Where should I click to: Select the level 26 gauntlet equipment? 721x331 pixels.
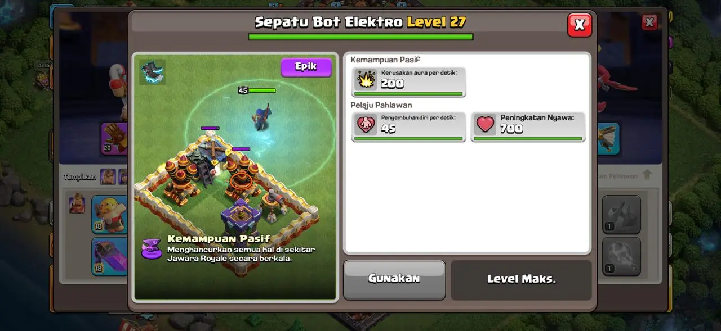[x=114, y=138]
